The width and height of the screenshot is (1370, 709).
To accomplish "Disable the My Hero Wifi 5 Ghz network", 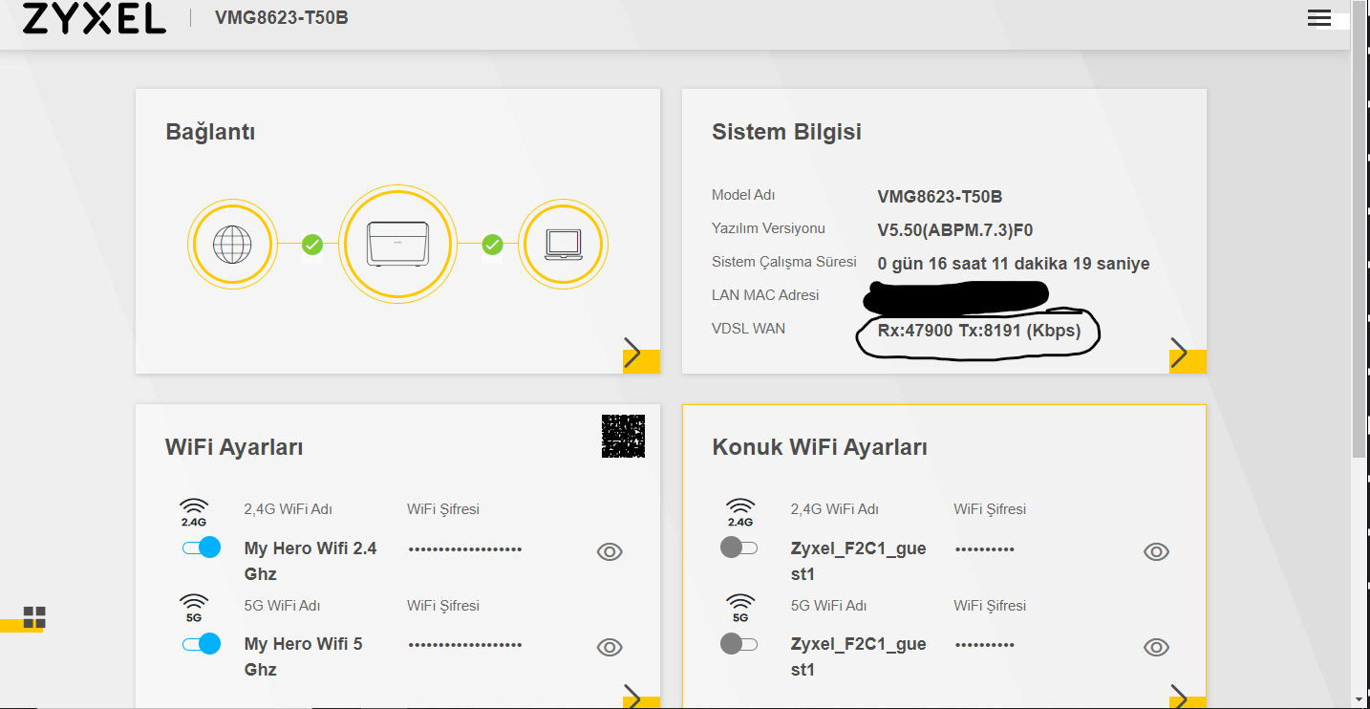I will 202,643.
